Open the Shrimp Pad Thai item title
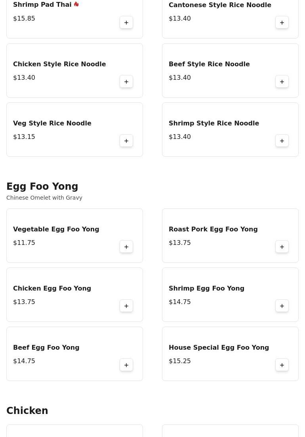This screenshot has height=437, width=305. 42,5
